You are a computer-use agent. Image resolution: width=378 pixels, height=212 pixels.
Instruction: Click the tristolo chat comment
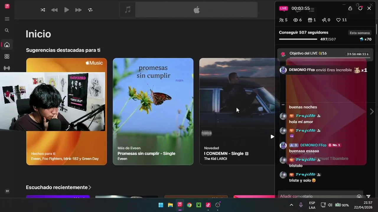296,166
